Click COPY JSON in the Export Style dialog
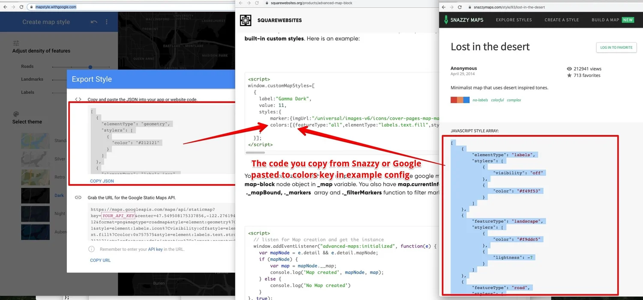Viewport: 643px width, 300px height. 102,181
